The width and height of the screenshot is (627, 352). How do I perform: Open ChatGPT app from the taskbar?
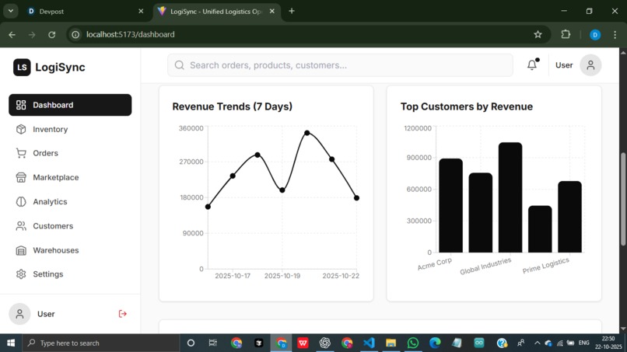pos(324,343)
